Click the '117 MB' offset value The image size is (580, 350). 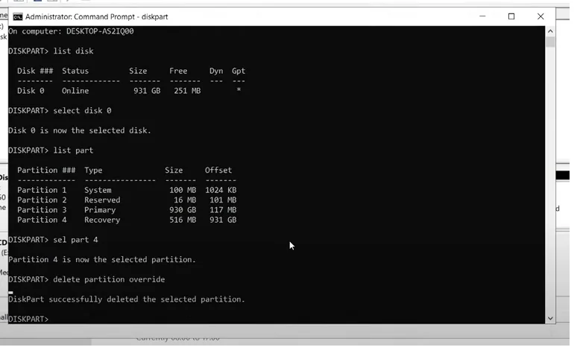pos(223,210)
